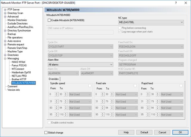Open the Alarm filter dropdown
The height and width of the screenshot is (137, 191).
pyautogui.click(x=80, y=64)
